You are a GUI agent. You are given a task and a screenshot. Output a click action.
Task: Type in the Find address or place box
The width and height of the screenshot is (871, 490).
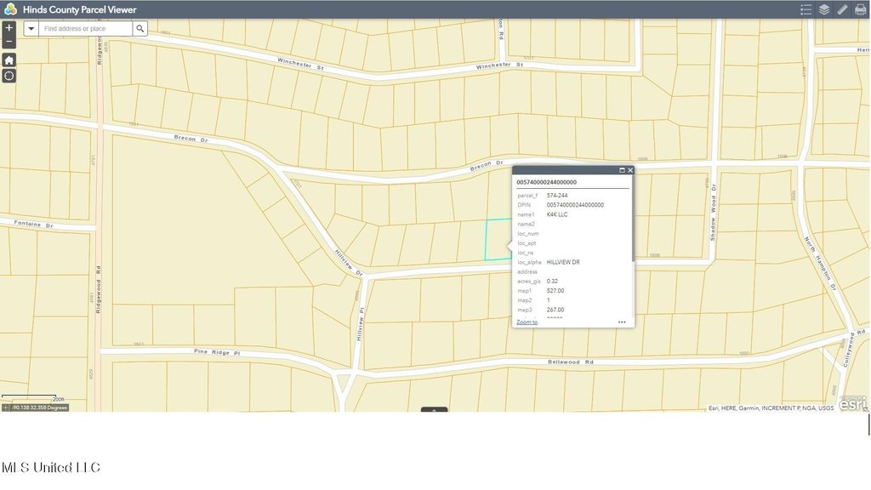tap(85, 28)
